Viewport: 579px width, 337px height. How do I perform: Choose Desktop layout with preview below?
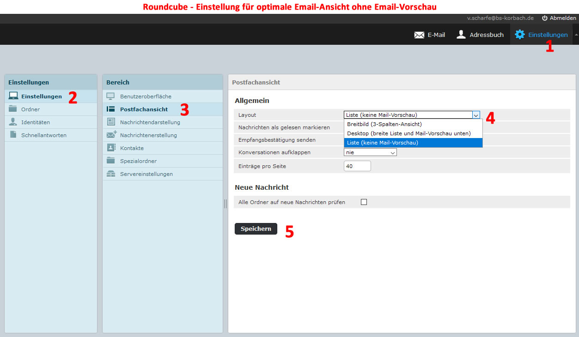point(413,133)
